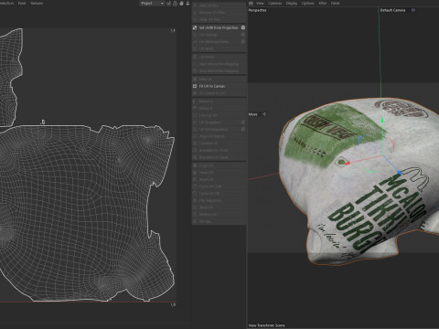Open settings gear for UV Weld and Relax
Screen dimensions: 439x329
click(243, 41)
